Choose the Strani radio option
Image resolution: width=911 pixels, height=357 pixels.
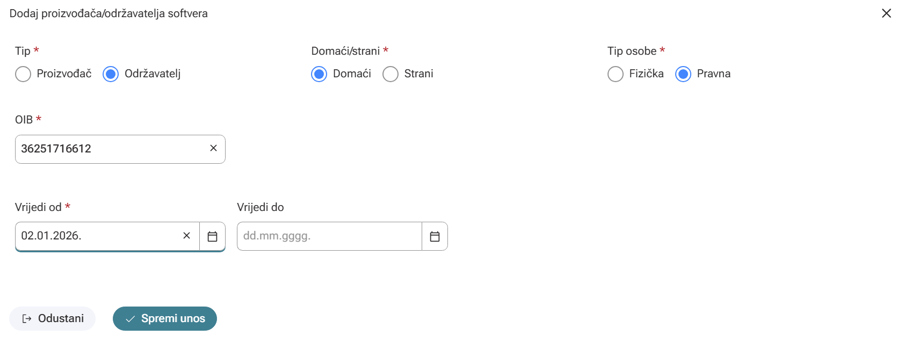coord(391,74)
